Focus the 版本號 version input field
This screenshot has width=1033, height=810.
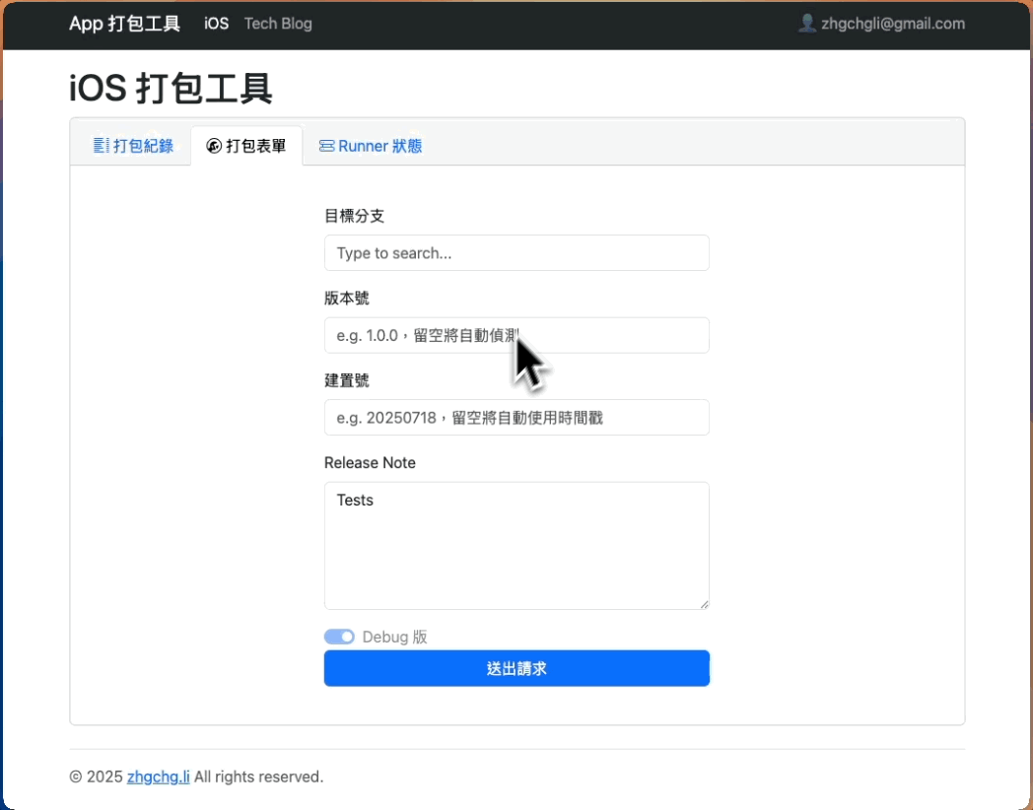click(x=516, y=335)
